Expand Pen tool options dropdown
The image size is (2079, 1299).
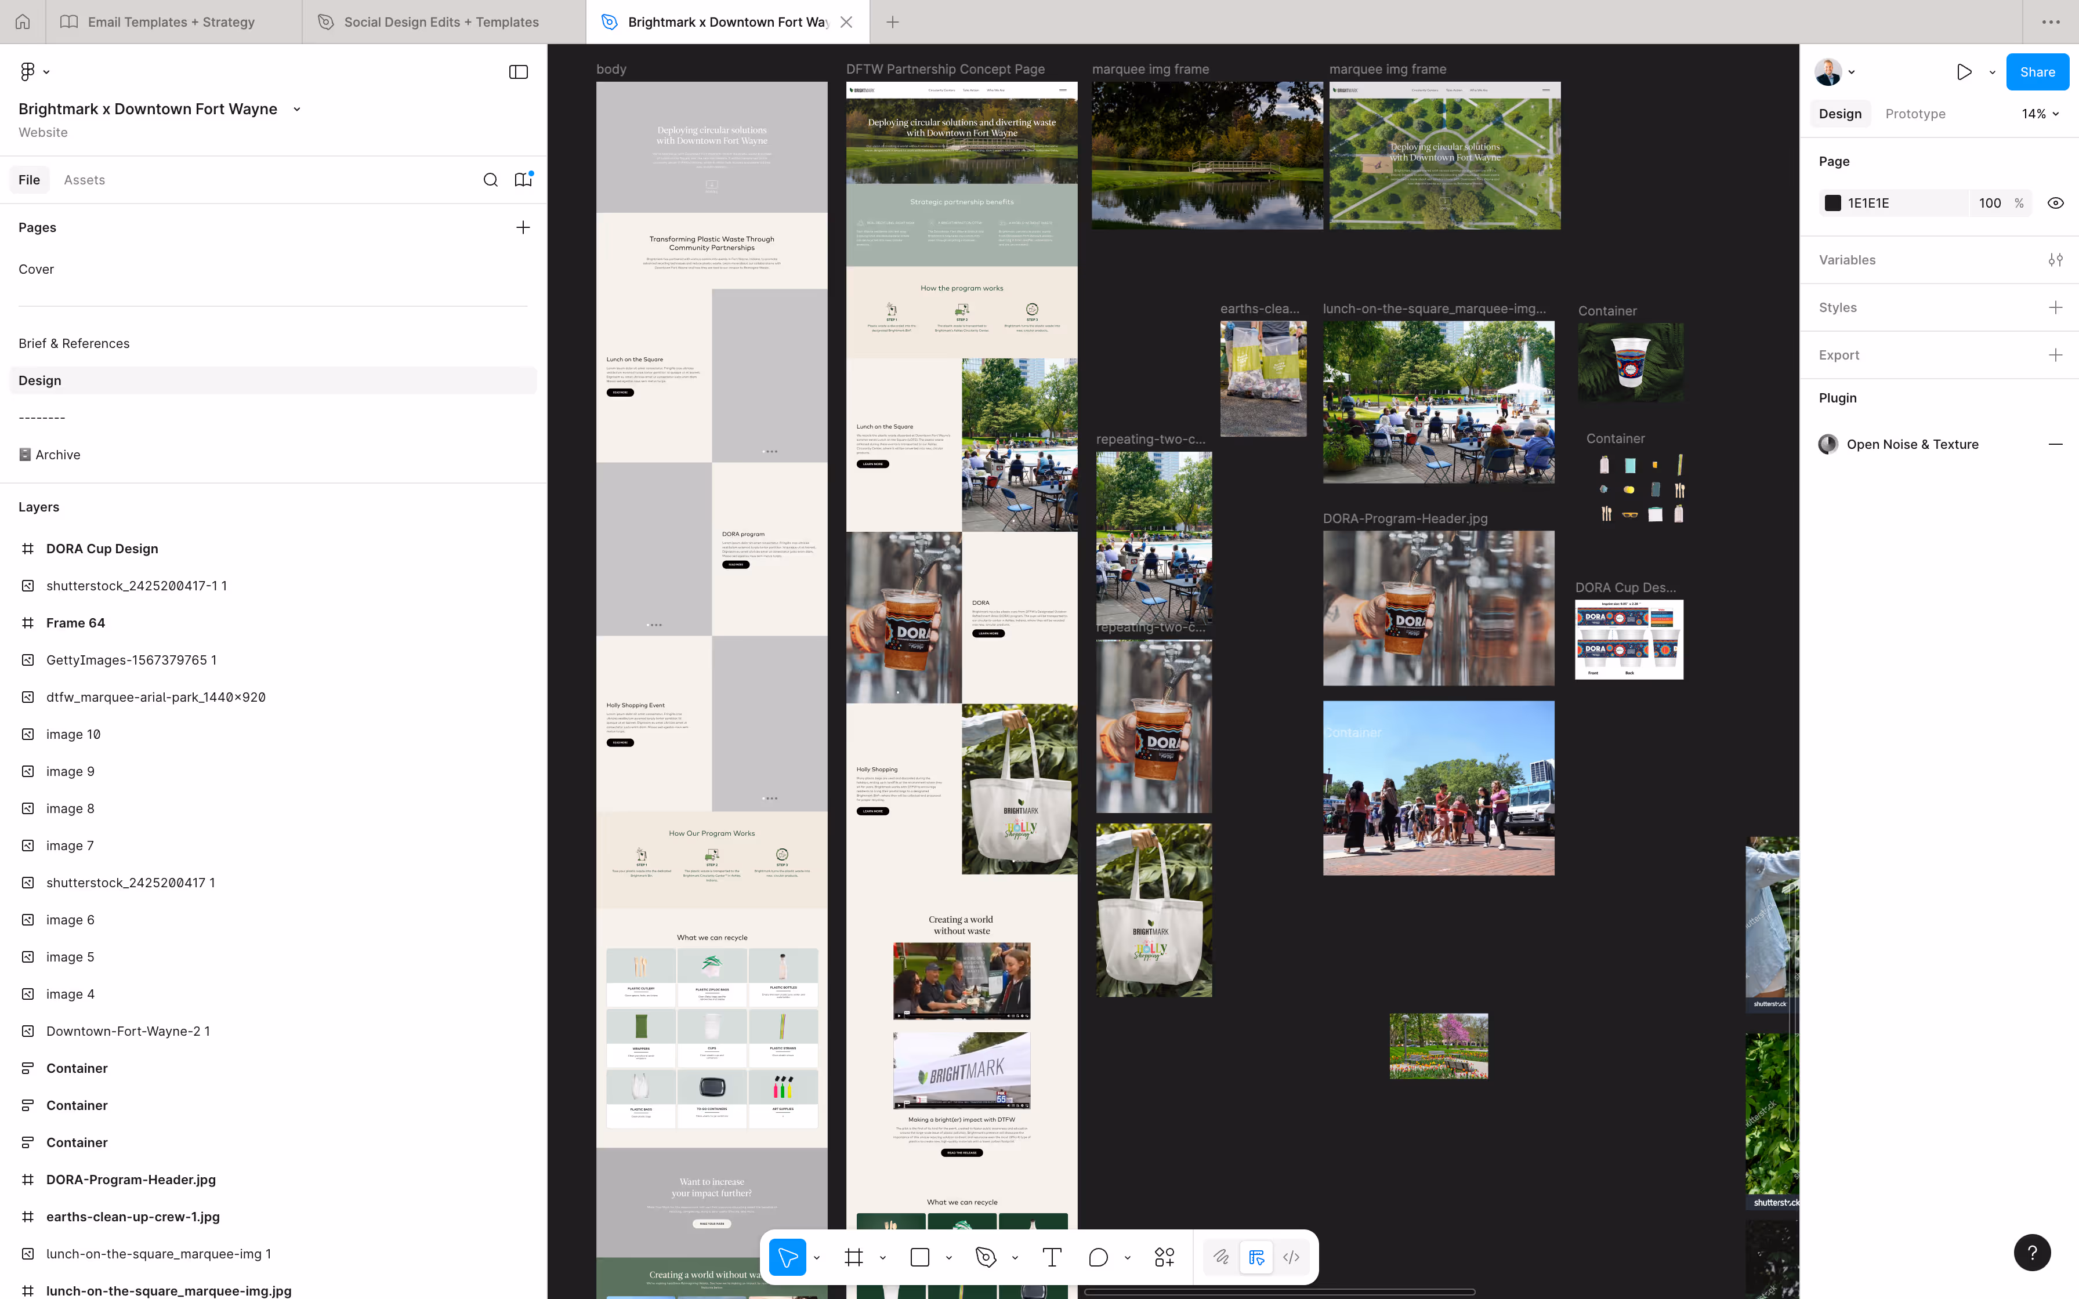click(1015, 1258)
